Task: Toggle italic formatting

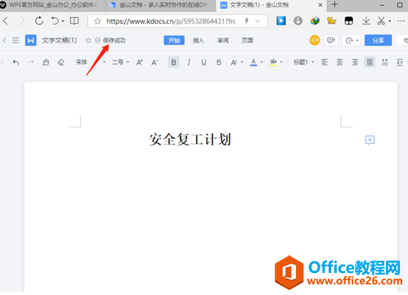Action: (x=189, y=62)
